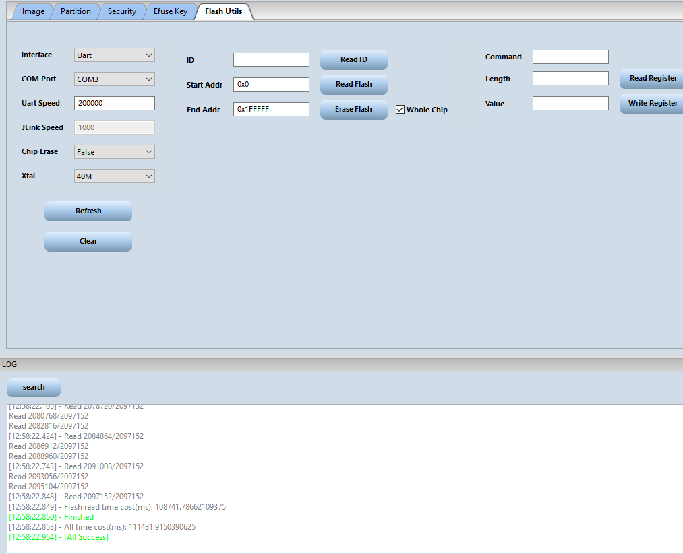Go to the Security tab
The width and height of the screenshot is (683, 554).
(x=122, y=11)
